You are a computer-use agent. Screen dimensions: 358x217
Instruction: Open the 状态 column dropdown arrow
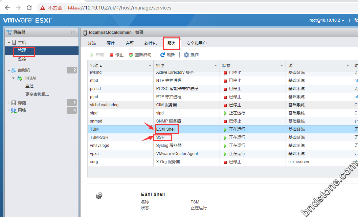[x=282, y=66]
